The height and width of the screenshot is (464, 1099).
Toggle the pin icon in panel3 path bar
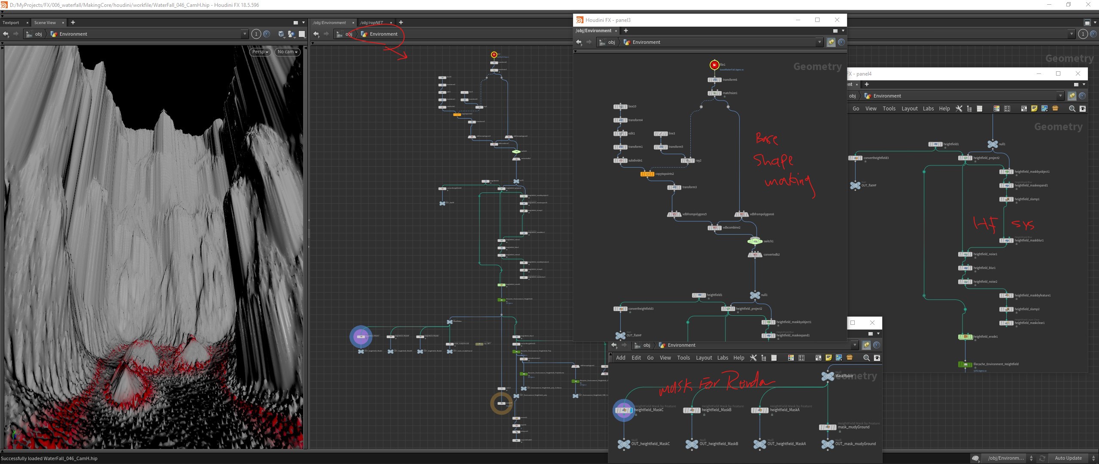coord(831,42)
